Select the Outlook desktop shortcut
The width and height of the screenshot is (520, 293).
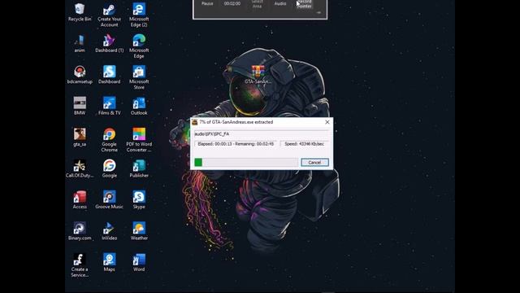point(139,107)
